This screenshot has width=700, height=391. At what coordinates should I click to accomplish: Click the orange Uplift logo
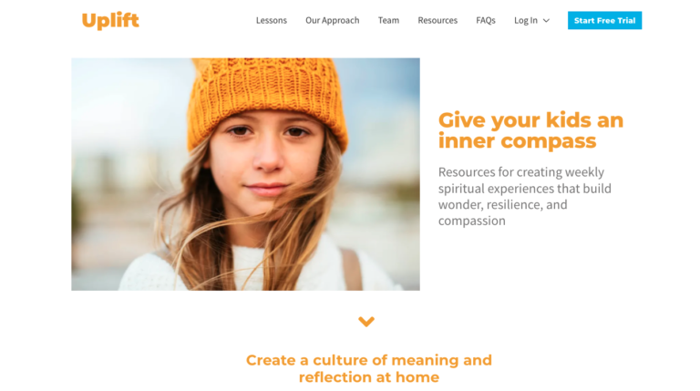point(110,21)
